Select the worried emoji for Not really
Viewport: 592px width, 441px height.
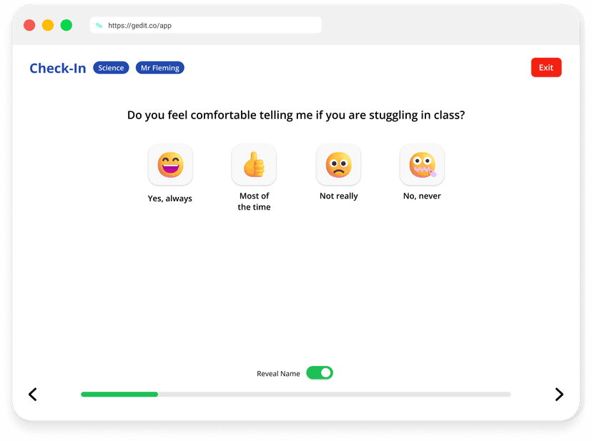pyautogui.click(x=338, y=165)
